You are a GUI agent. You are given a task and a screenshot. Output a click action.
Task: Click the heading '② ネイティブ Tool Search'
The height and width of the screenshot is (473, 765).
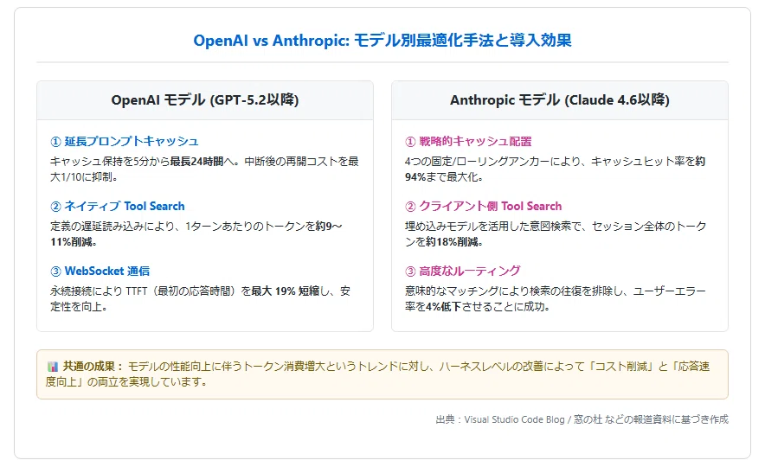click(x=118, y=207)
